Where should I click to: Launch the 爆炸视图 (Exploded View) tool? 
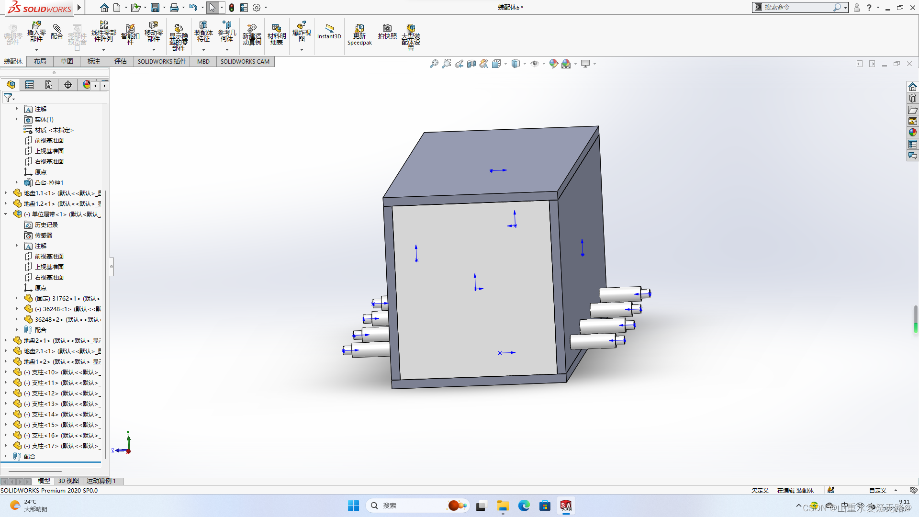[302, 33]
